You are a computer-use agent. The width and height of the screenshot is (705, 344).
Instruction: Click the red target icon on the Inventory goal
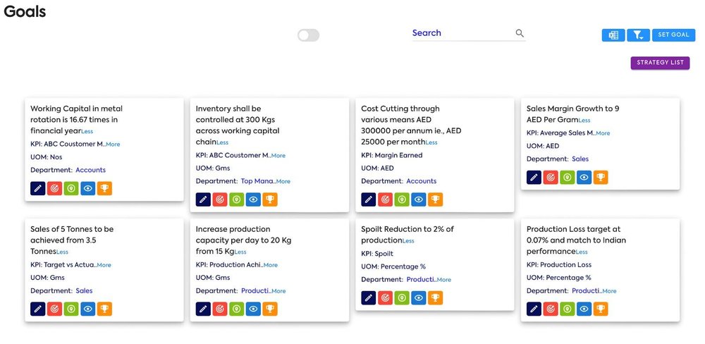click(220, 199)
